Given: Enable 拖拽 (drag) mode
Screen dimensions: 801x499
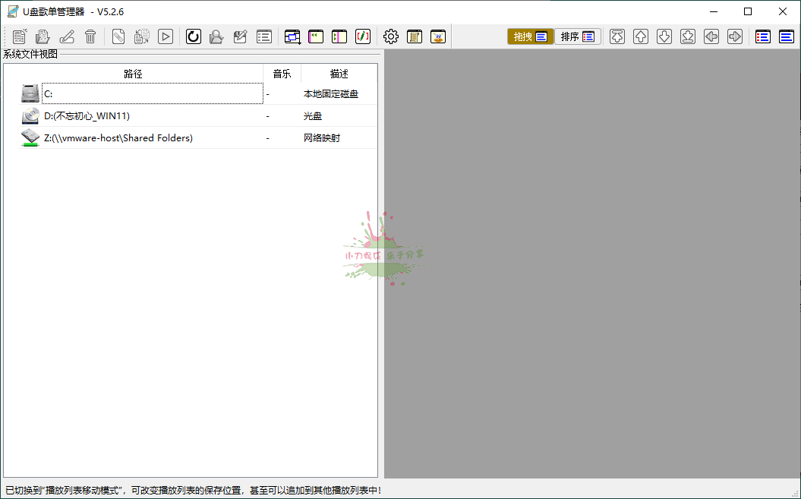Looking at the screenshot, I should [x=530, y=36].
